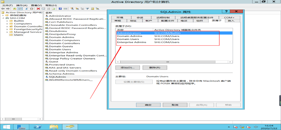Switch to the COM+ tab
Screen dimensions: 281x130
point(229,18)
